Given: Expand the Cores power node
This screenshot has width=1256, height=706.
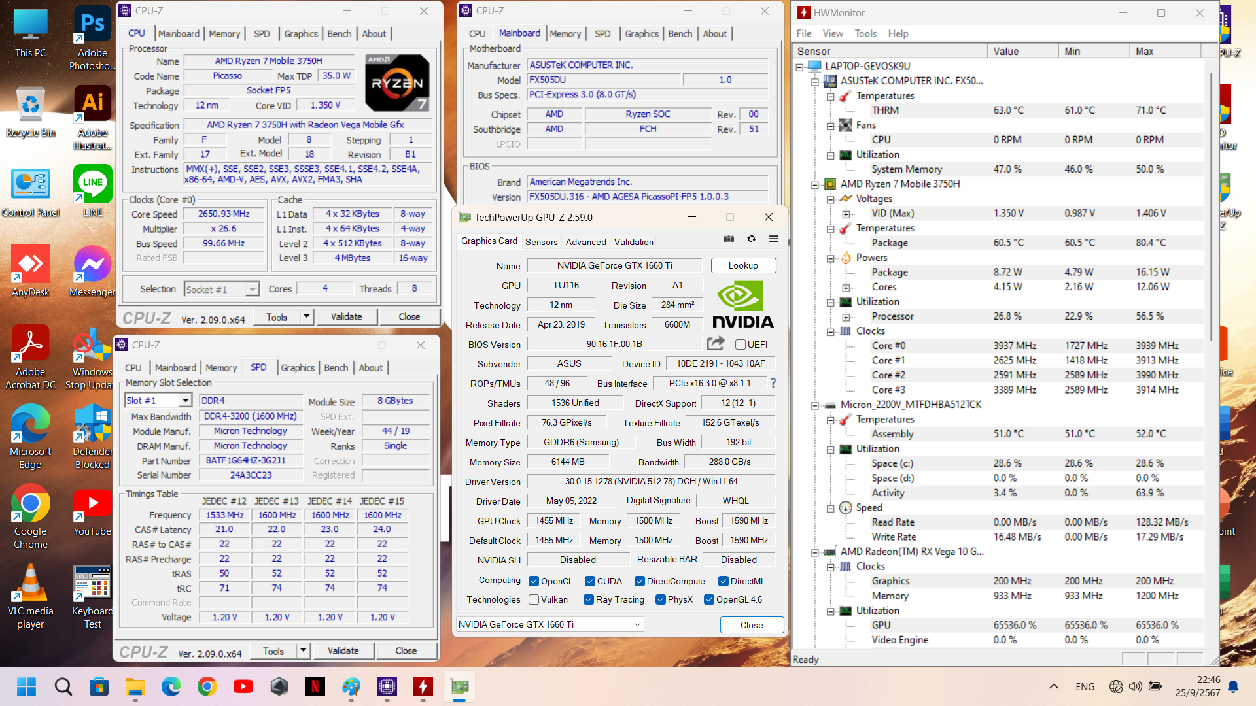Looking at the screenshot, I should click(846, 288).
